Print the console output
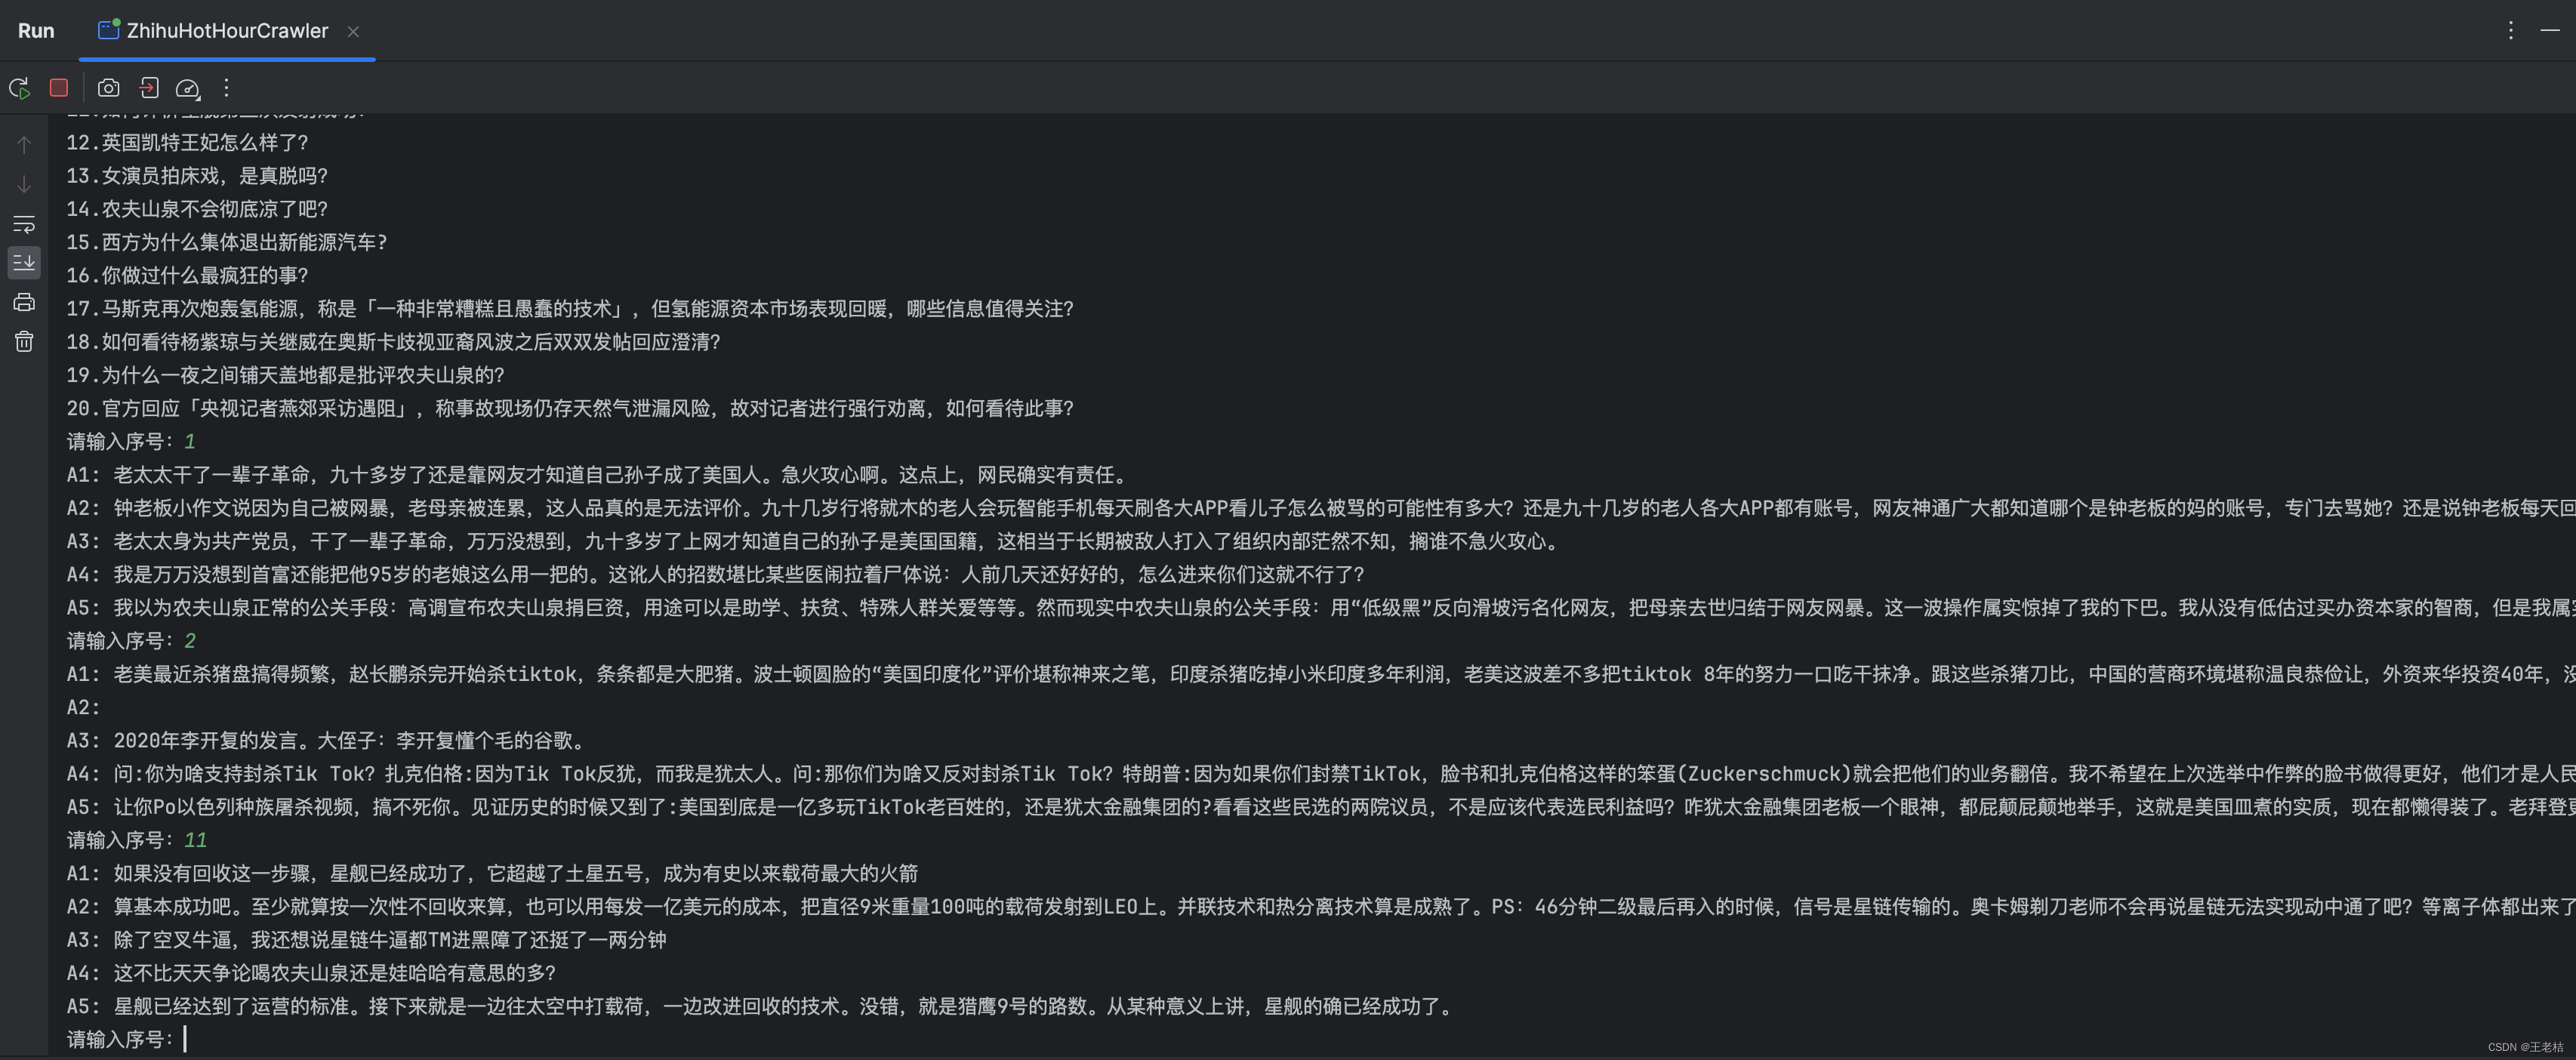 pos(24,302)
